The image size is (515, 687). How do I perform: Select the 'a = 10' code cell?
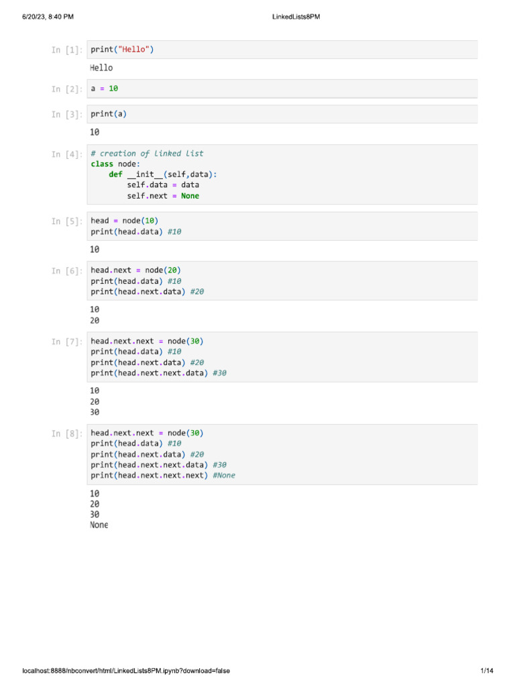(x=282, y=89)
